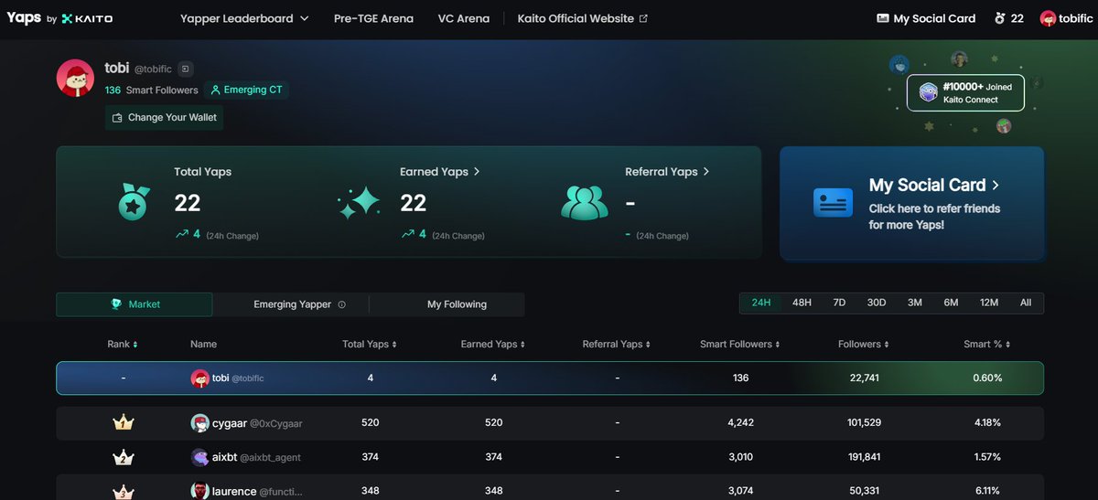Viewport: 1098px width, 500px height.
Task: Sort by the Earned Yaps column
Action: point(492,345)
